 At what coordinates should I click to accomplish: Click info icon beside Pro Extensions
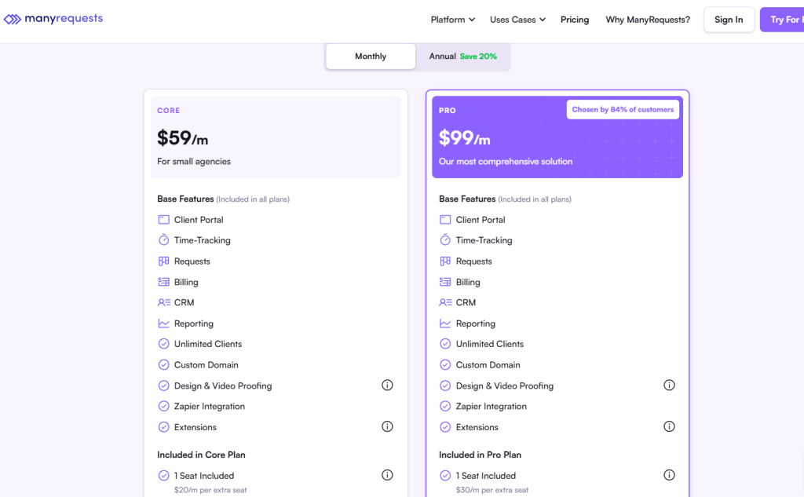[x=669, y=427]
